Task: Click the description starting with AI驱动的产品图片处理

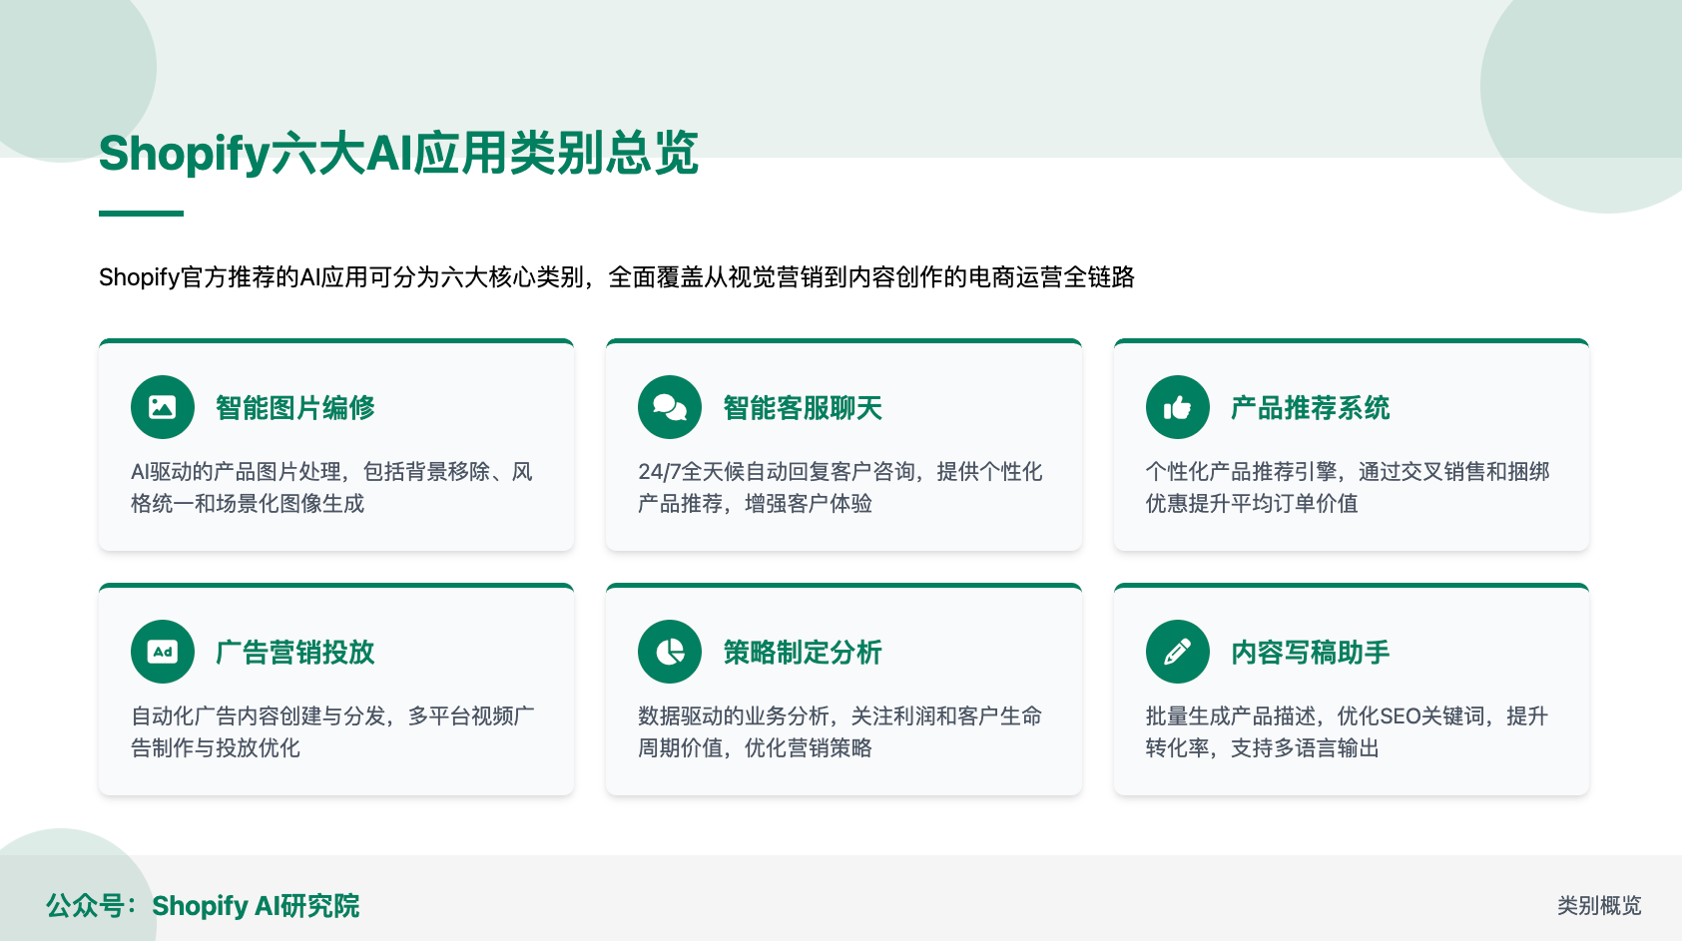Action: click(332, 487)
